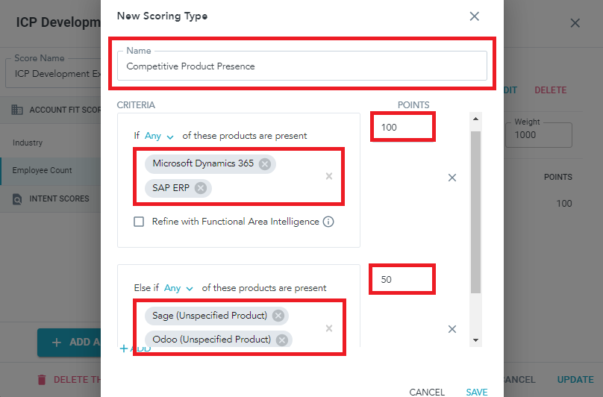Remove the Microsoft Dynamics 365 chip
The image size is (603, 397).
coord(264,164)
